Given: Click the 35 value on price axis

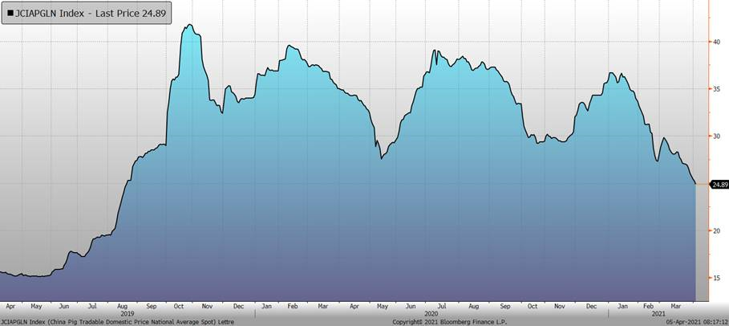Looking at the screenshot, I should [x=715, y=89].
